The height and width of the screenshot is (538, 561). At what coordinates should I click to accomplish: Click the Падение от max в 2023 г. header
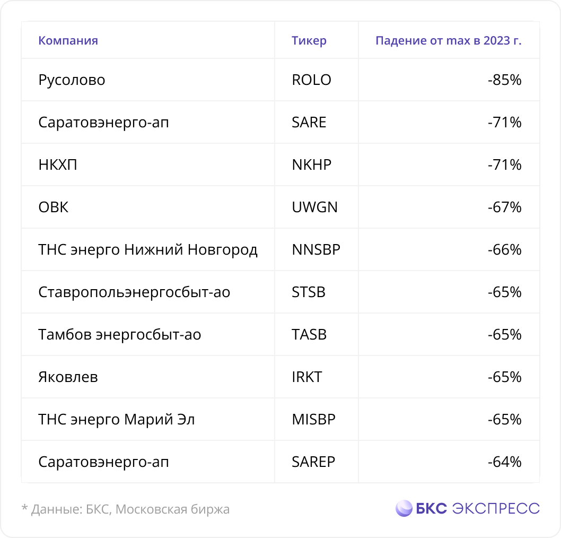[448, 40]
